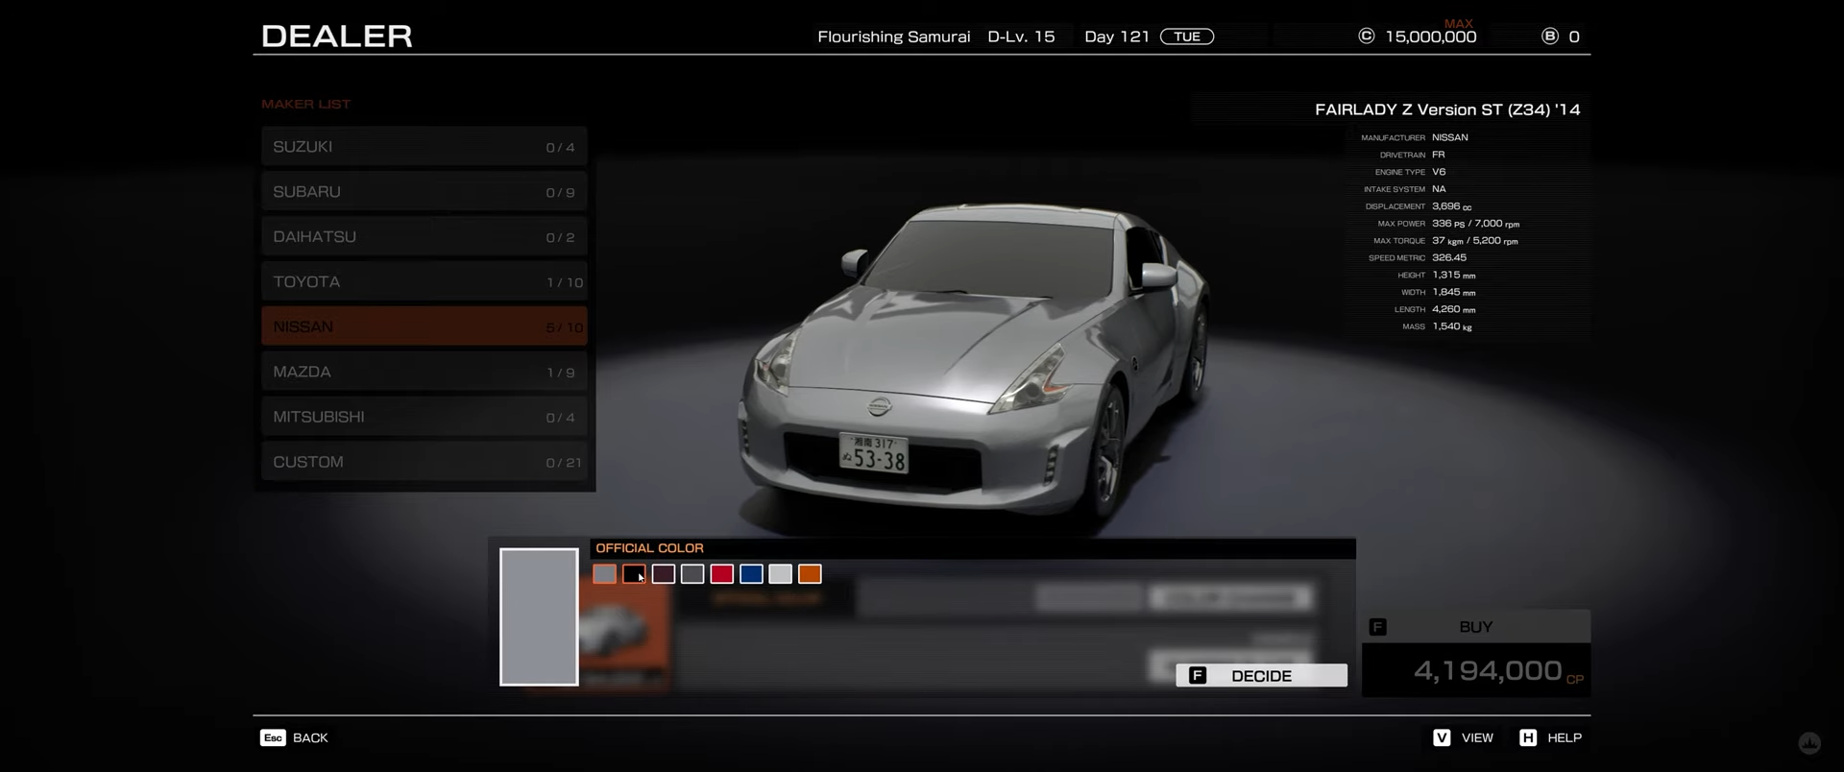Click the TUE weekday badge
Image resolution: width=1844 pixels, height=772 pixels.
click(1187, 36)
